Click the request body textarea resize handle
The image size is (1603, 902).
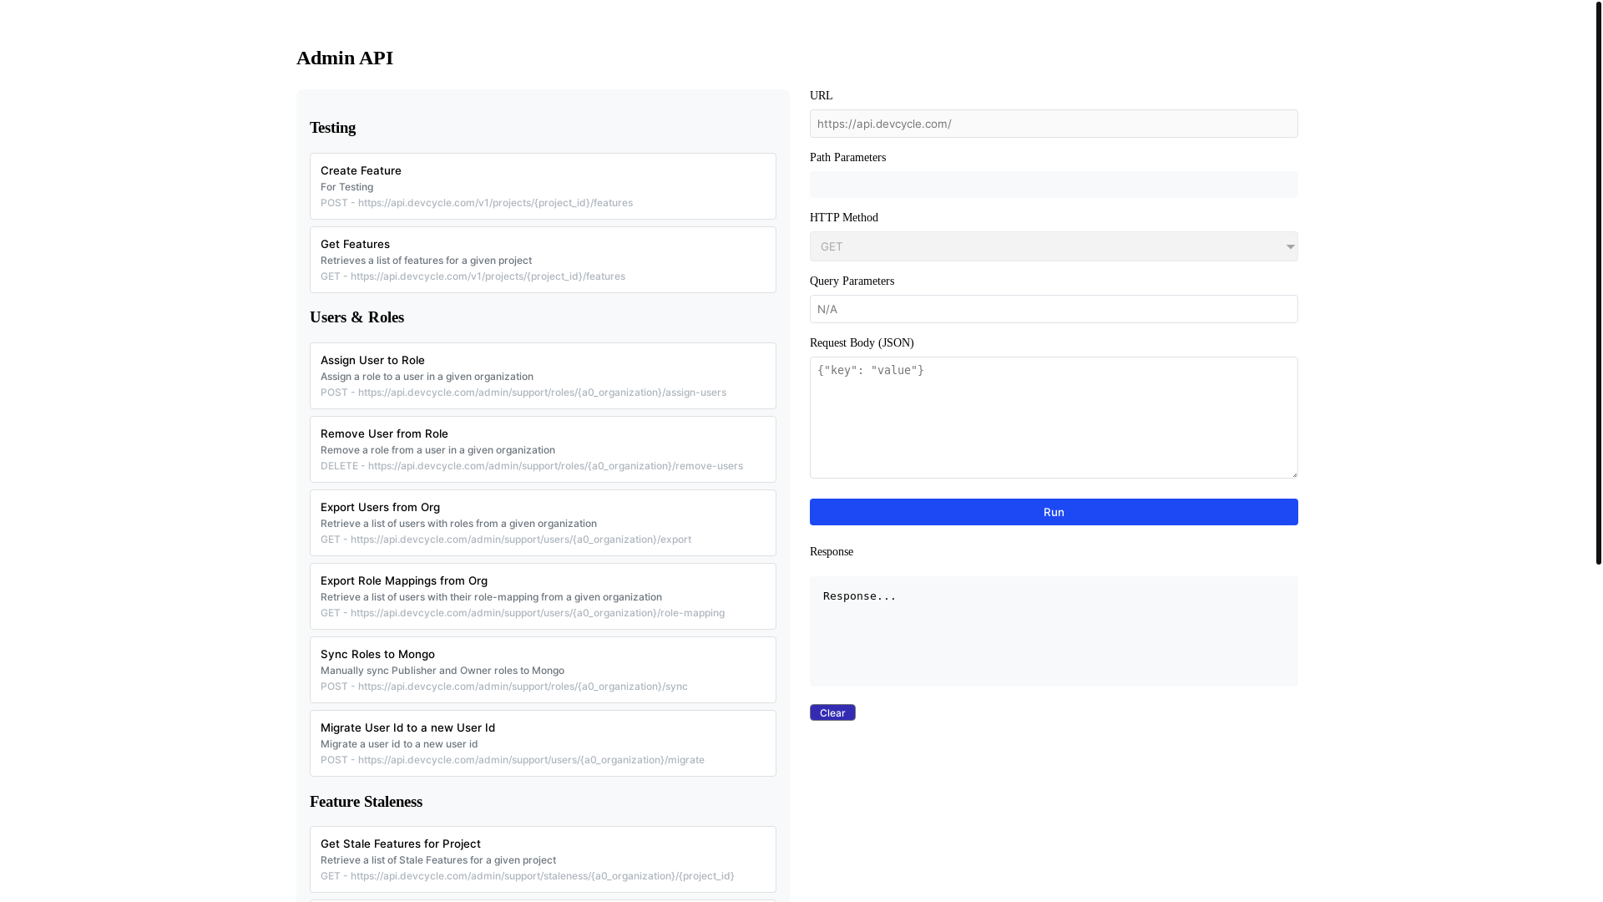pos(1293,474)
